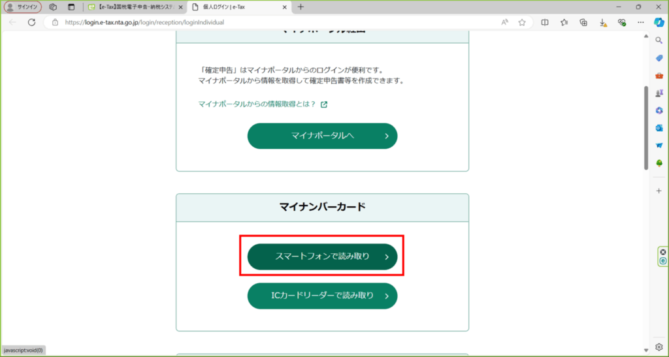Open split screen icon in toolbar
The image size is (669, 357).
(x=545, y=22)
